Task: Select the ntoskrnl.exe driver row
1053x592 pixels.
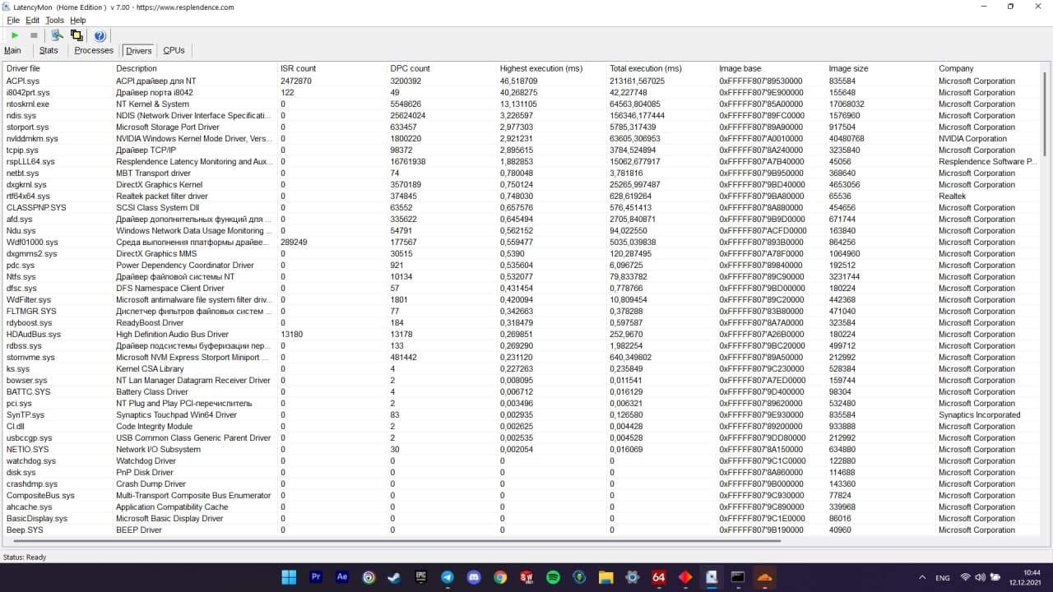Action: tap(522, 104)
